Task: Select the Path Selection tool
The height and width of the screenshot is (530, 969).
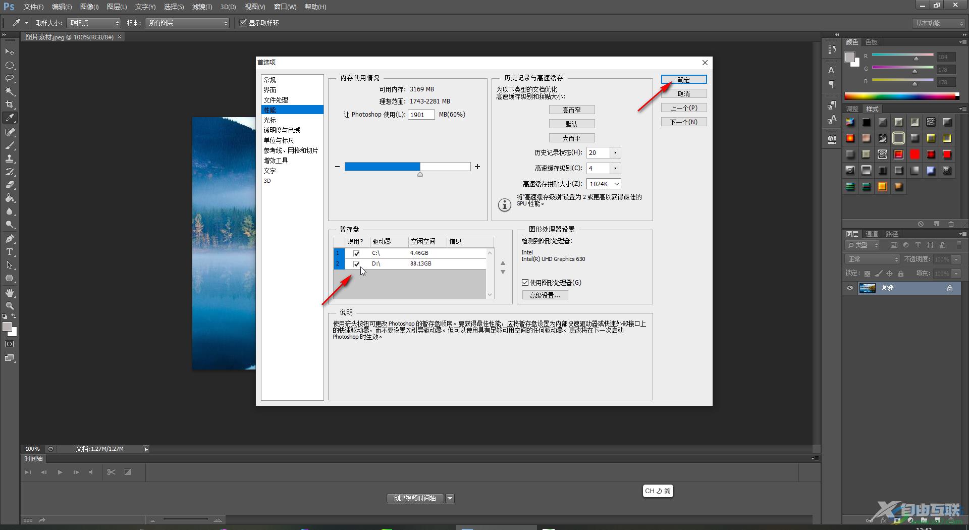Action: (10, 265)
